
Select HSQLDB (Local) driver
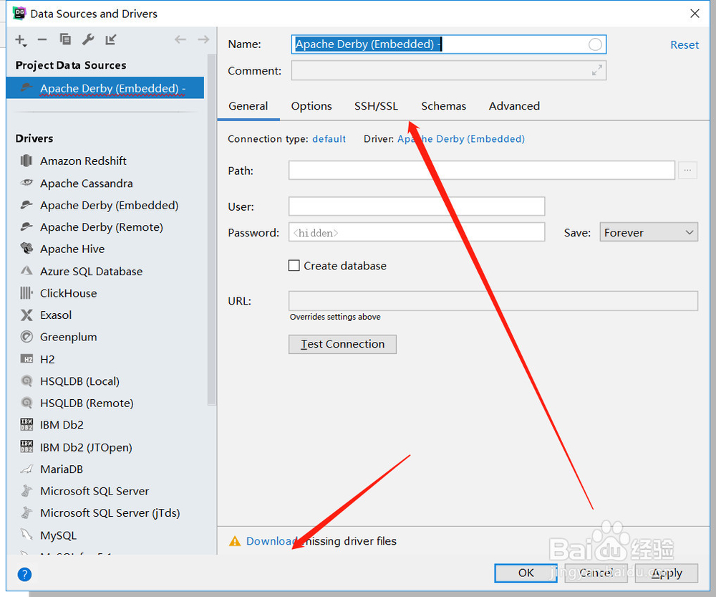click(x=79, y=381)
